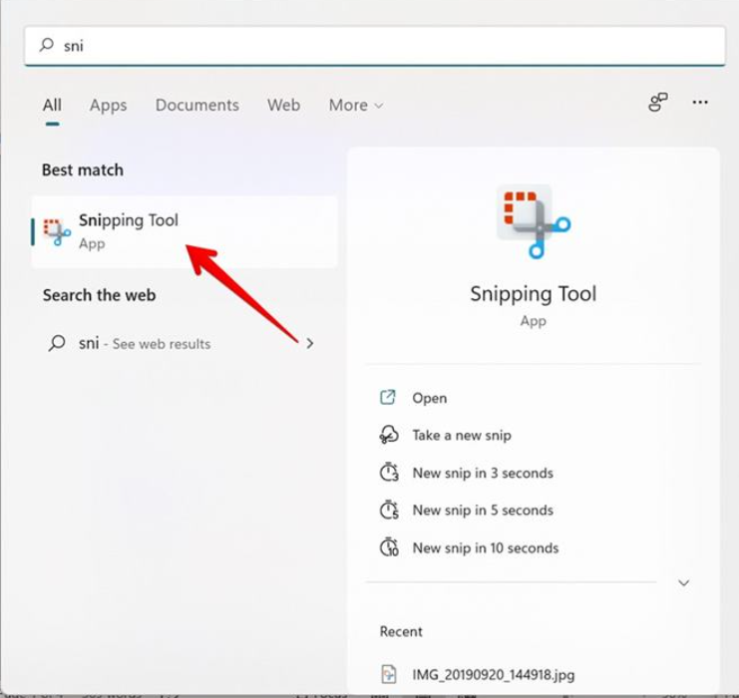Image resolution: width=739 pixels, height=698 pixels.
Task: Open the three-dot options menu
Action: tap(700, 103)
